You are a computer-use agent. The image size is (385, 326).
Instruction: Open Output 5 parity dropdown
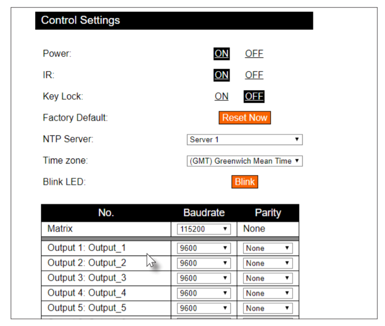[x=268, y=308]
